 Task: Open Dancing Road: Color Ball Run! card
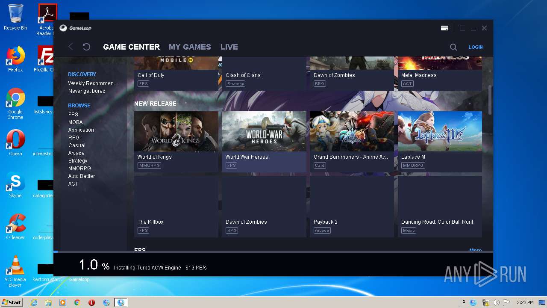[440, 207]
